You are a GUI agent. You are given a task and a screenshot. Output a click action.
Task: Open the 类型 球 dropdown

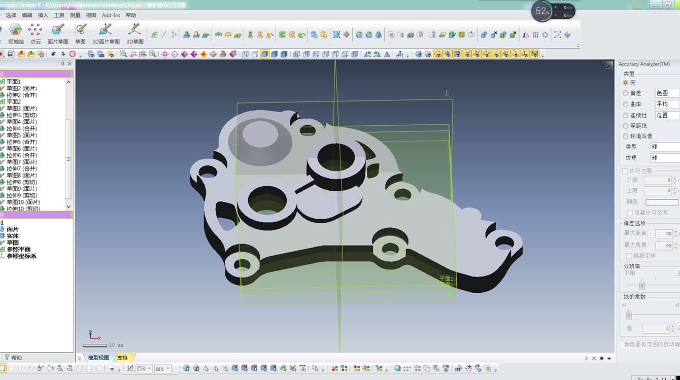(665, 147)
